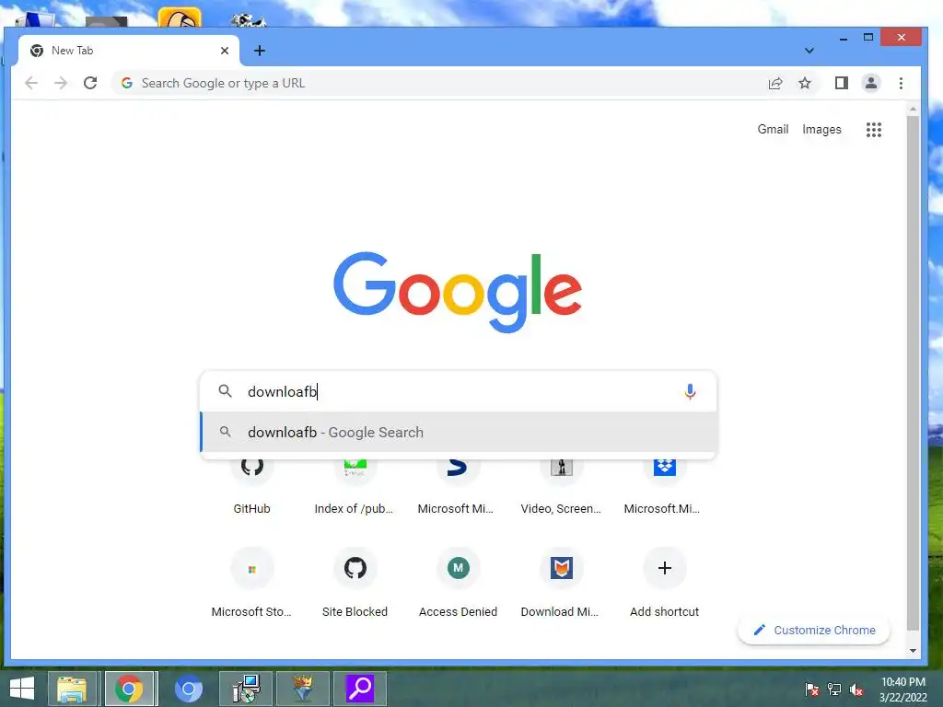The height and width of the screenshot is (707, 943).
Task: Open the Google apps grid
Action: (874, 129)
